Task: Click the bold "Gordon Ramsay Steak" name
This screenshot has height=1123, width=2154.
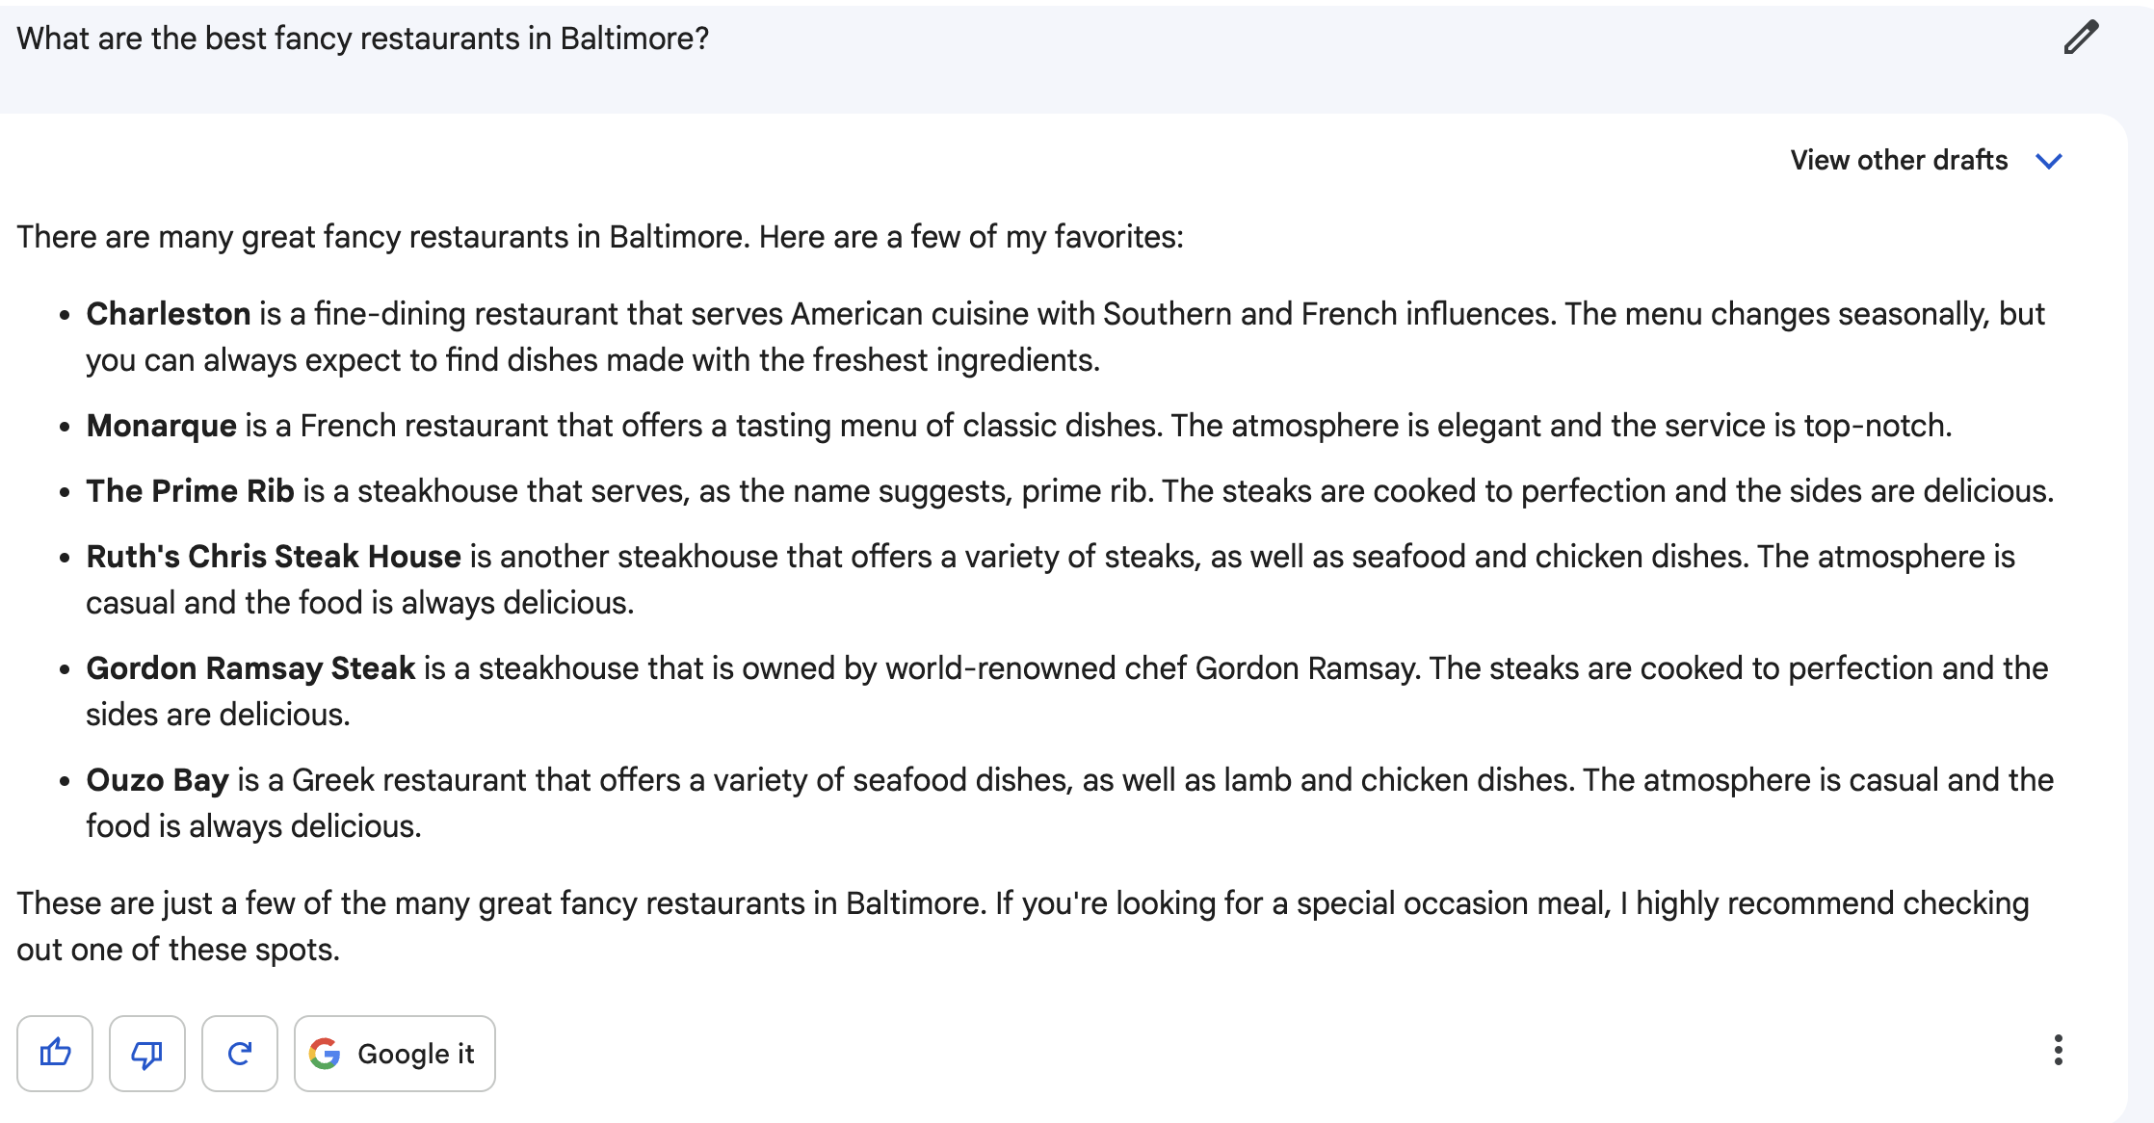Action: point(250,668)
